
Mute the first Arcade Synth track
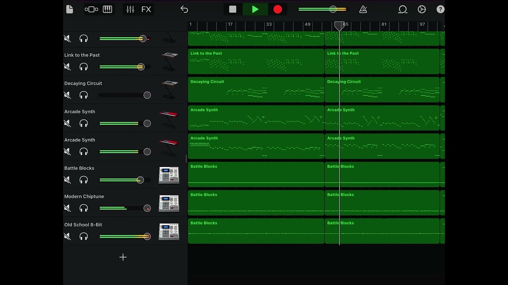pos(67,123)
